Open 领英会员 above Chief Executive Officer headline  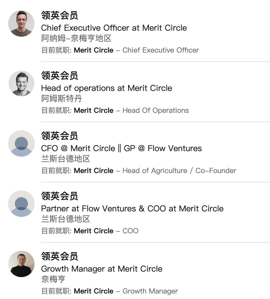tap(59, 15)
